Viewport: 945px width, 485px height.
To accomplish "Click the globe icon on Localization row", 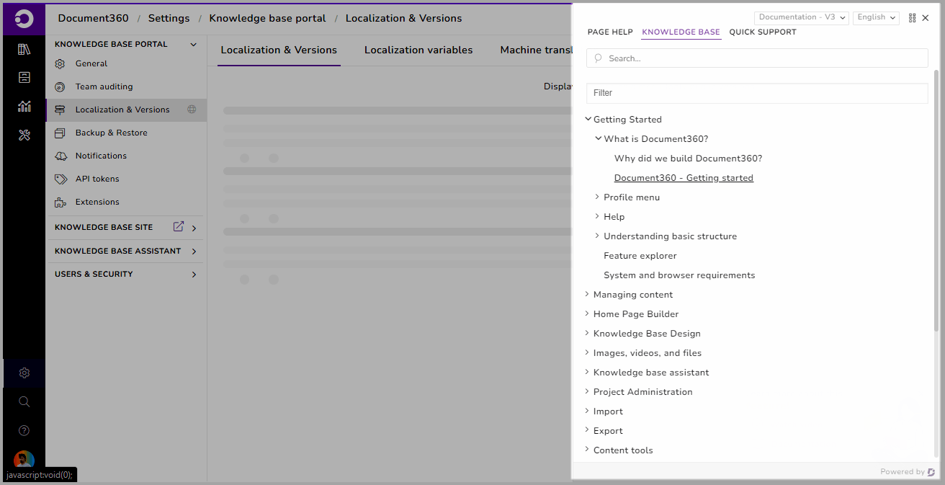I will pos(192,110).
